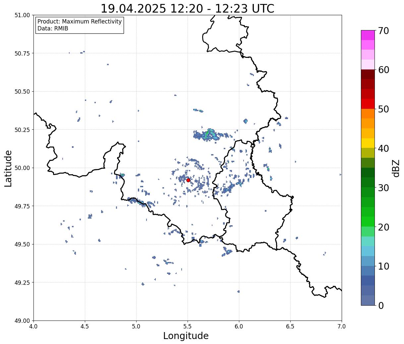This screenshot has height=344, width=404.
Task: Click the latitude tick label "49.75"
Action: [x=22, y=206]
